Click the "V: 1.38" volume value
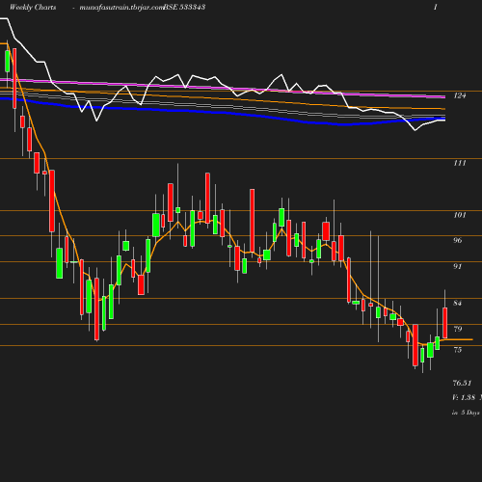This screenshot has width=482, height=482. point(464,397)
